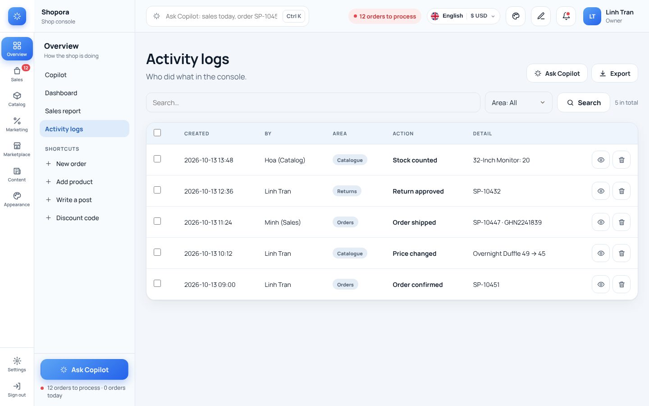Click the 12 orders to process pill
649x406 pixels.
coord(385,16)
